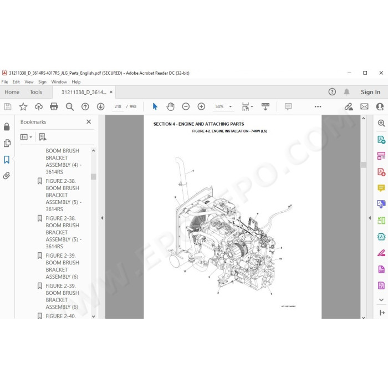Viewport: 388px width, 388px height.
Task: Activate the Hand pan tool
Action: [170, 106]
